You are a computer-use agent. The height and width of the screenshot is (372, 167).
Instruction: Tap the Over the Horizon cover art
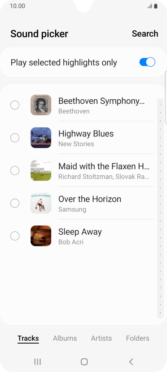click(41, 204)
